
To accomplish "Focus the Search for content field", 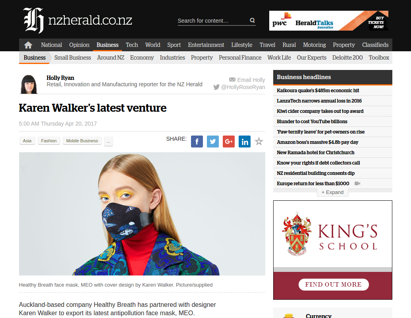I will pyautogui.click(x=213, y=21).
